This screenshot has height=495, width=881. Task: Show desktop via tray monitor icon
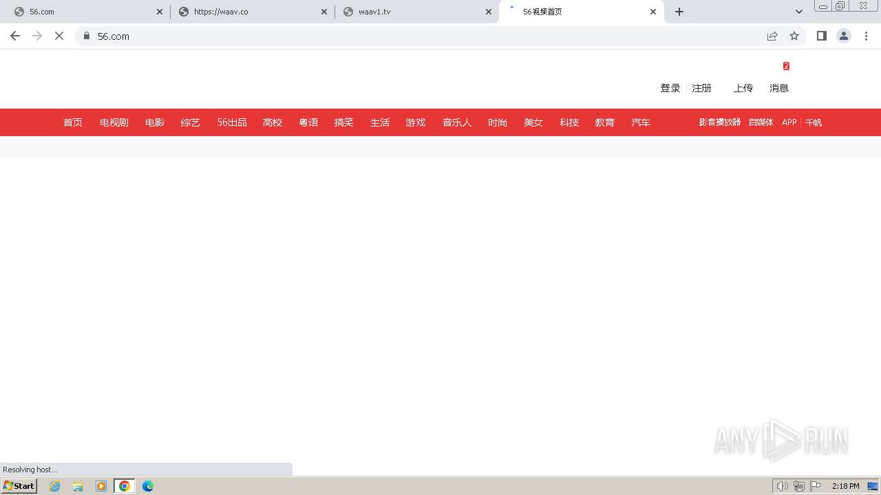[x=873, y=486]
